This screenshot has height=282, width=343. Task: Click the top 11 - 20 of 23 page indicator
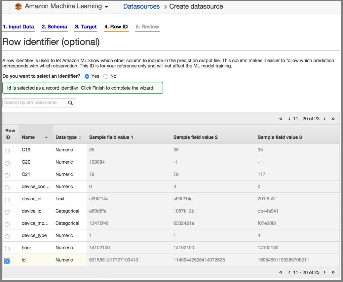(x=306, y=119)
